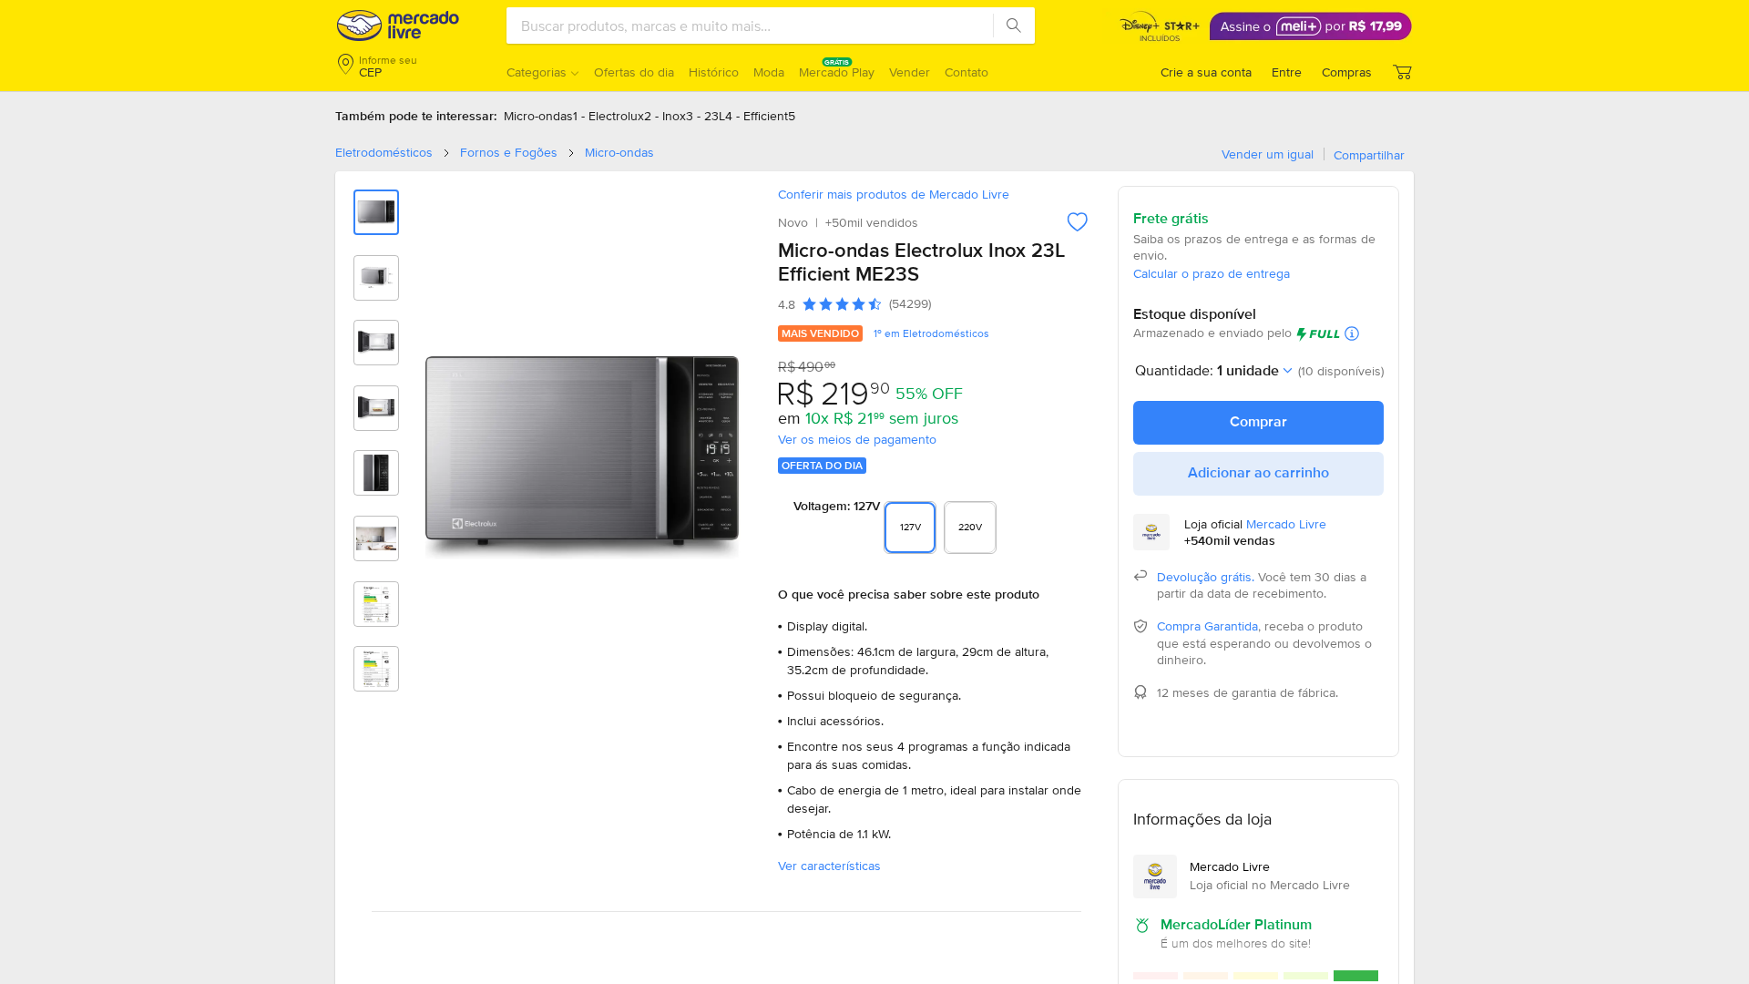The height and width of the screenshot is (984, 1749).
Task: Click Ver características link
Action: 829,866
